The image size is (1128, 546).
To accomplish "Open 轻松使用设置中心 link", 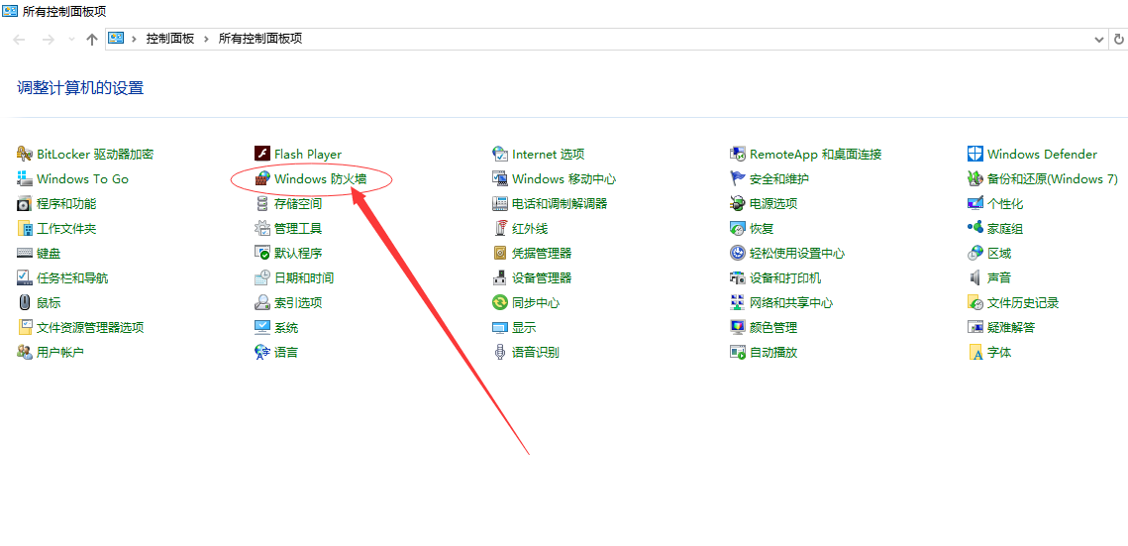I will pos(797,254).
